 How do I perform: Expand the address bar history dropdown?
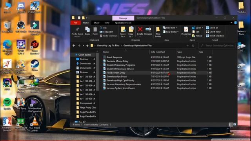pos(187,45)
